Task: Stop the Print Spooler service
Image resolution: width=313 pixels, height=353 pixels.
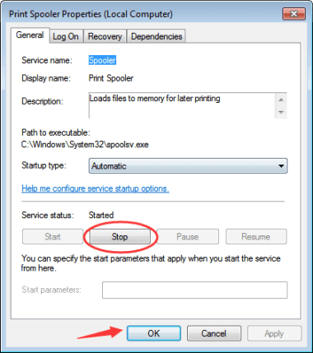Action: point(120,237)
